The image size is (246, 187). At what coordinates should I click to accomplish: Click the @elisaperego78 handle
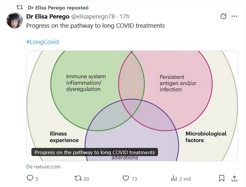point(91,17)
